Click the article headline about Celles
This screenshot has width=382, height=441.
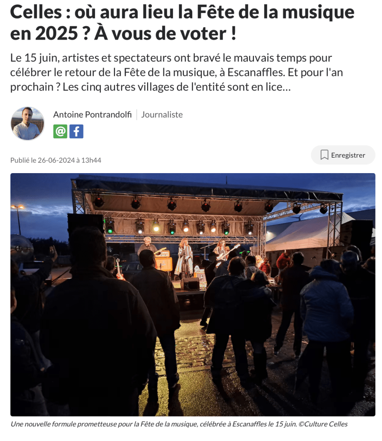tap(182, 22)
